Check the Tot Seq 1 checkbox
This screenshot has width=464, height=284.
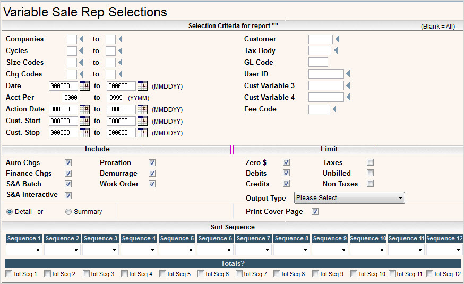(x=9, y=273)
